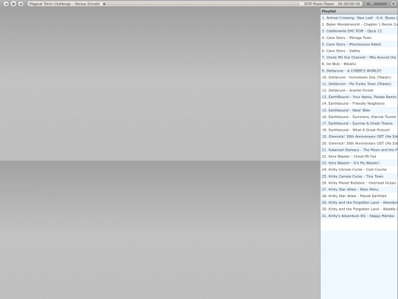Play 'Kirby Star Allies - Planet Earthfall'

pyautogui.click(x=359, y=196)
